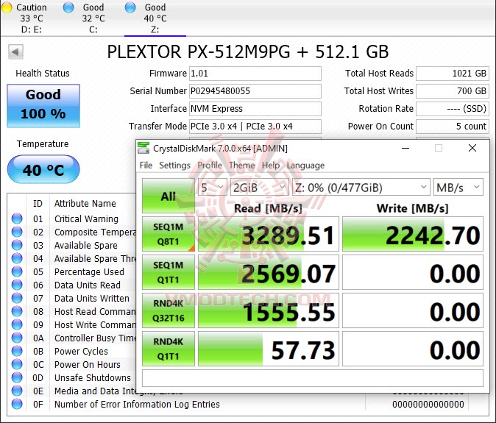This screenshot has width=496, height=423.
Task: Select the C: drive tab at 32 °C
Action: click(93, 18)
